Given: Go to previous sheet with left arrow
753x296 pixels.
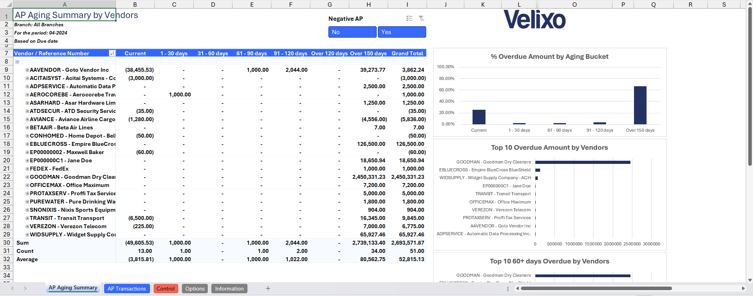Looking at the screenshot, I should tap(13, 289).
